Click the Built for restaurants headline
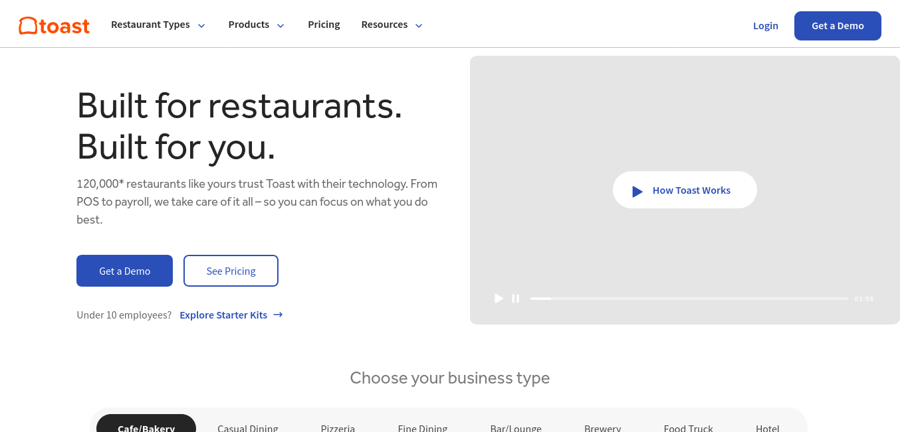The height and width of the screenshot is (432, 908). pos(240,125)
